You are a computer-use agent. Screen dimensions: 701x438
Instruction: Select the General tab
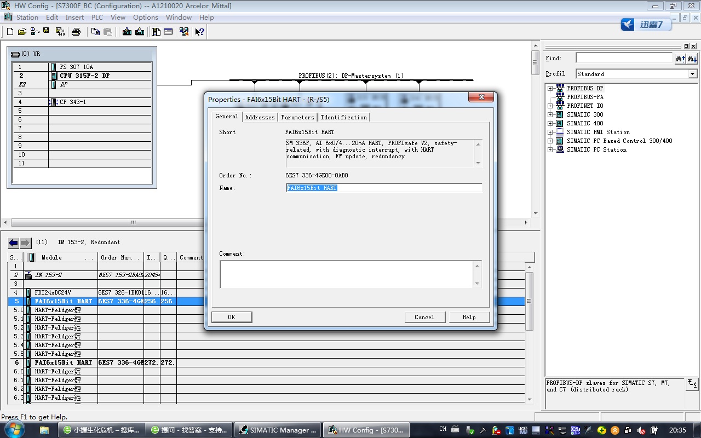pyautogui.click(x=227, y=116)
